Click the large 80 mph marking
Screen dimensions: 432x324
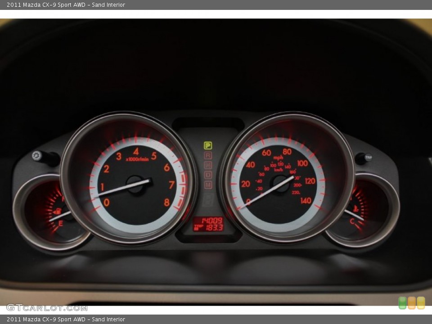coord(287,152)
